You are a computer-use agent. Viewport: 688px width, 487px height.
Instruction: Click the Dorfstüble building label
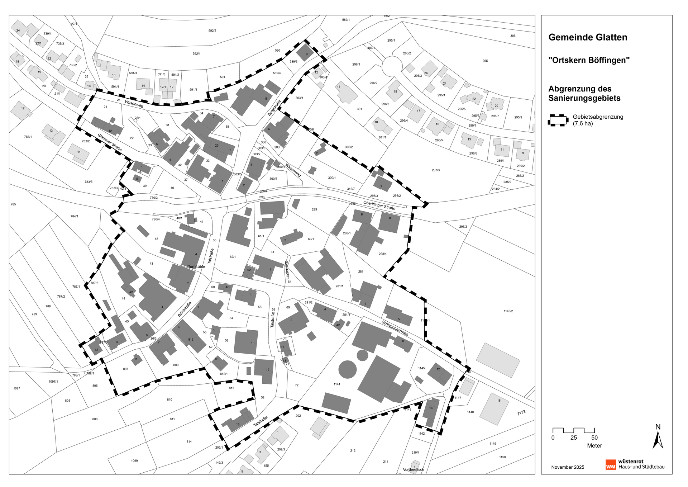196,266
